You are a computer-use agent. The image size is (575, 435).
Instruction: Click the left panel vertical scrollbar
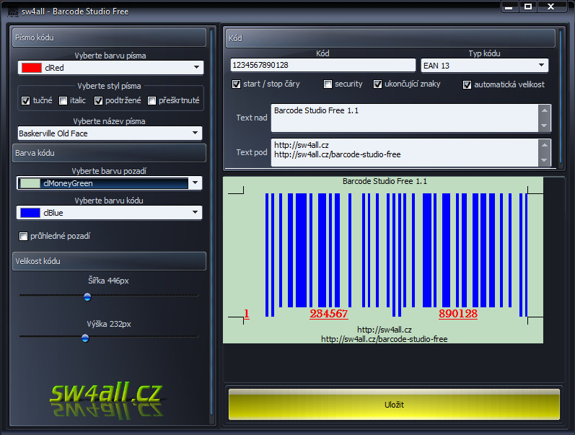[x=211, y=222]
